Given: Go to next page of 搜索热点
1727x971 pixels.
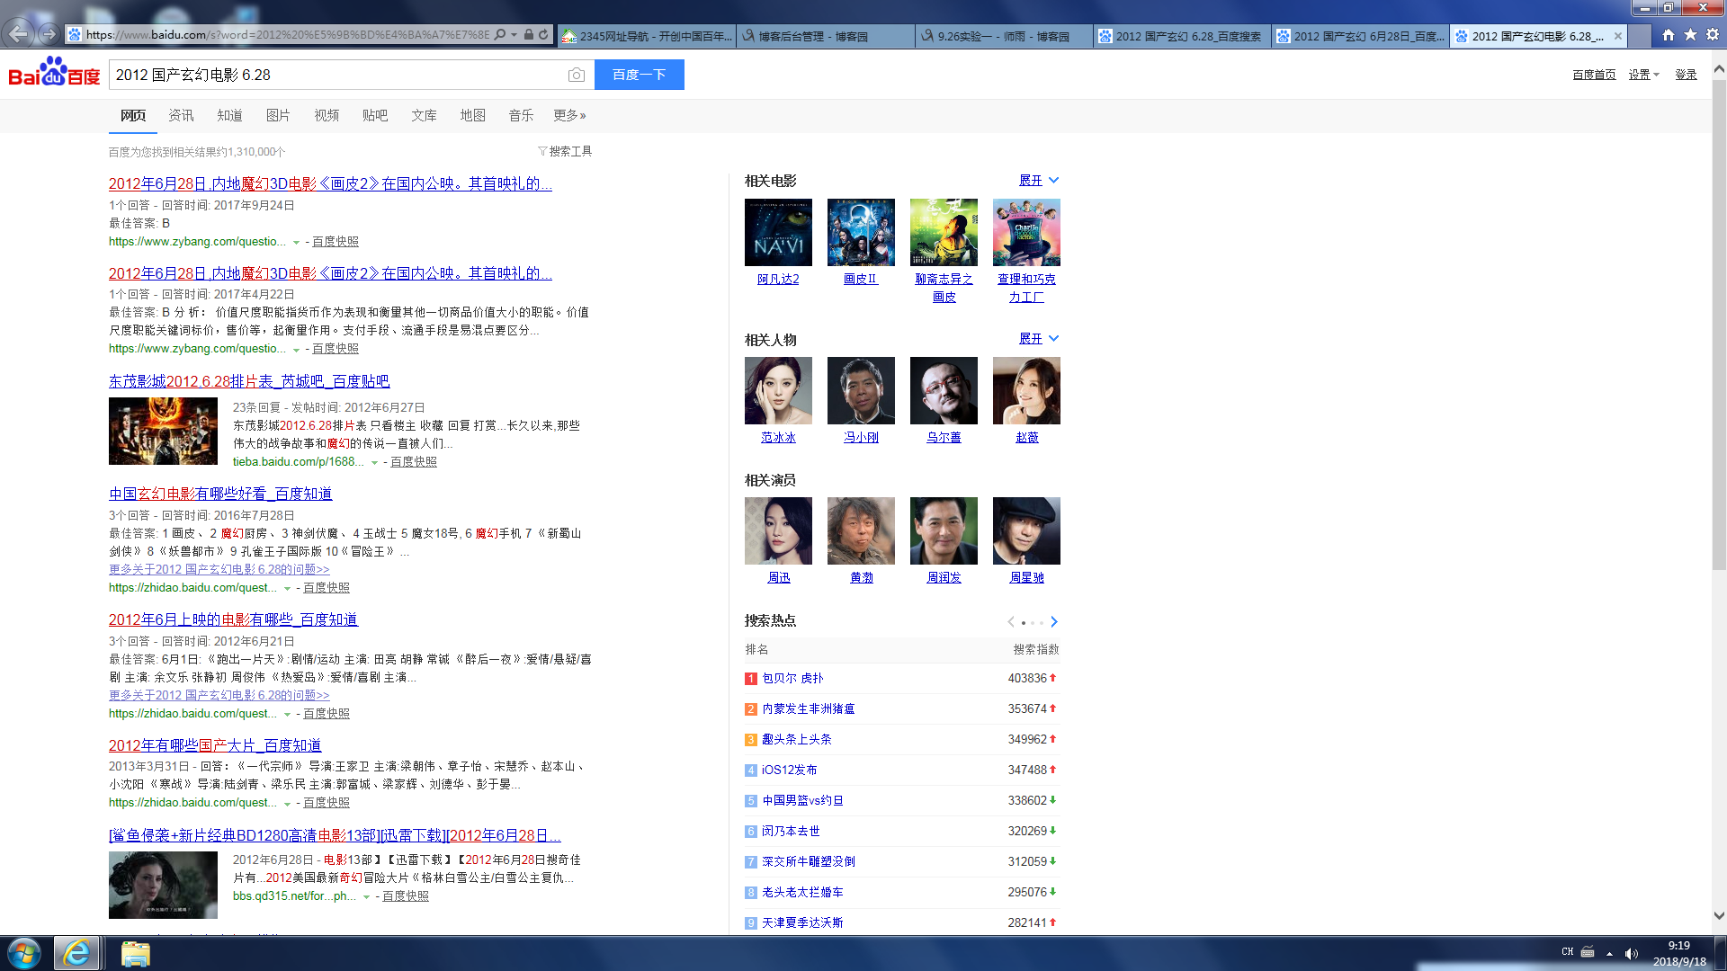Looking at the screenshot, I should point(1054,622).
